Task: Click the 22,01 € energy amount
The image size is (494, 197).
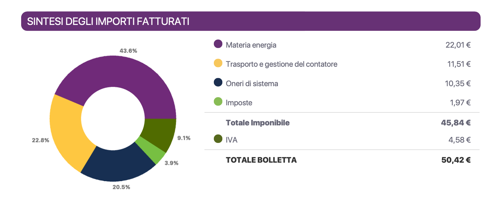Action: tap(458, 45)
